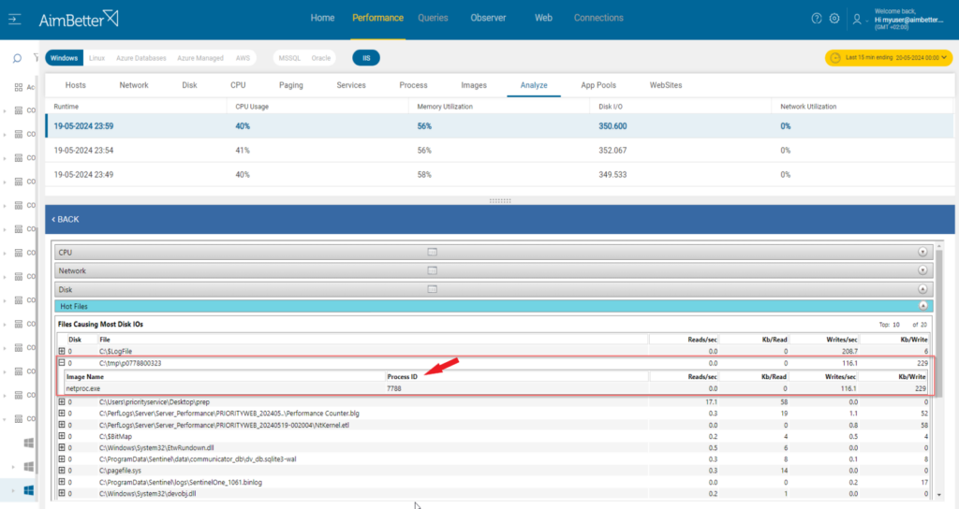Open the settings gear icon

834,19
